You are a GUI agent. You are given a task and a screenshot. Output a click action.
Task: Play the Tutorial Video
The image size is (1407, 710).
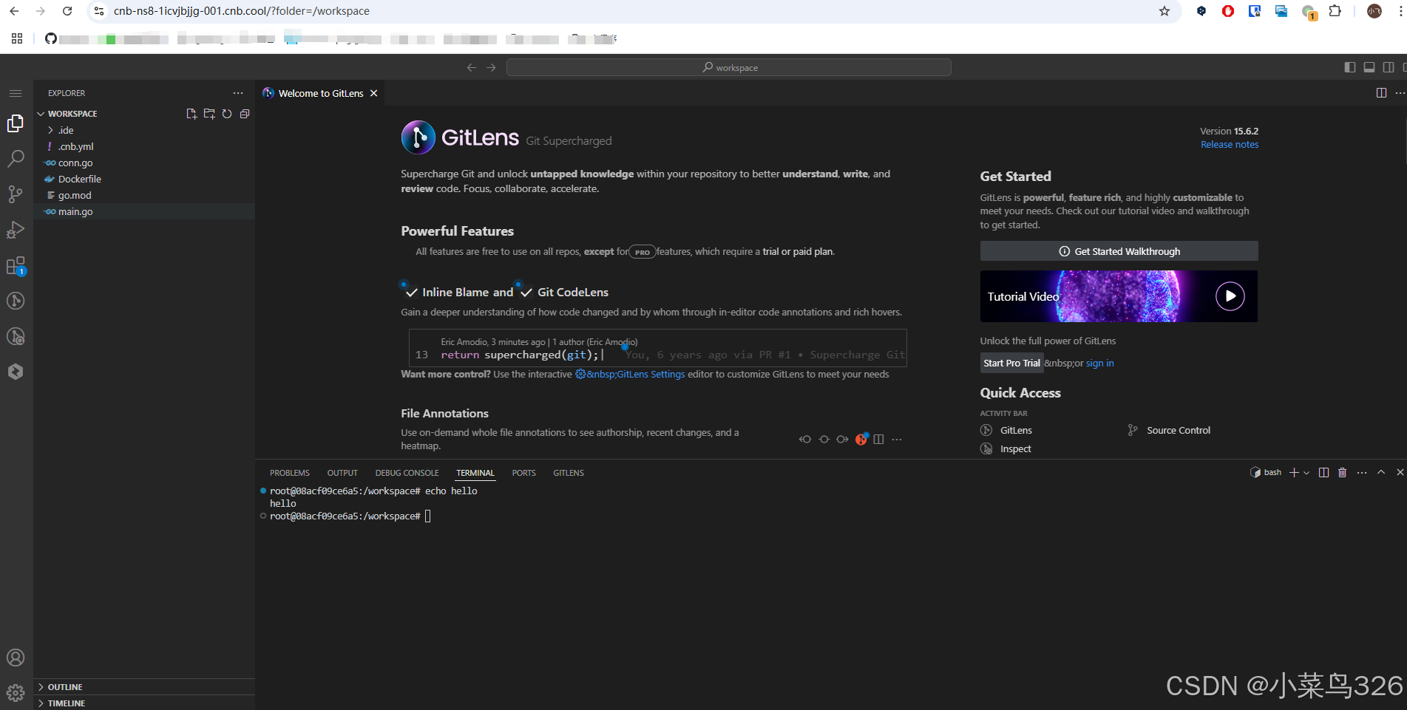click(1230, 296)
